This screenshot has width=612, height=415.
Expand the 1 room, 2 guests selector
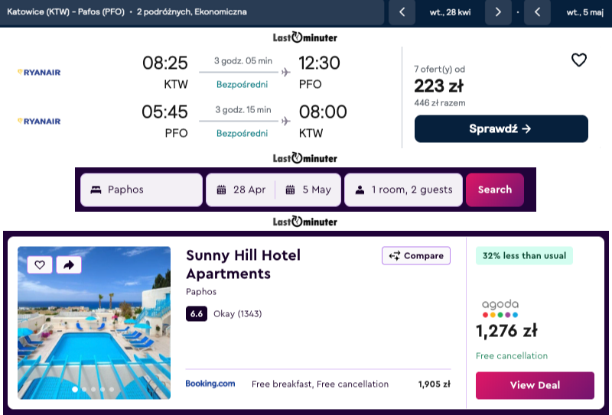tap(402, 190)
